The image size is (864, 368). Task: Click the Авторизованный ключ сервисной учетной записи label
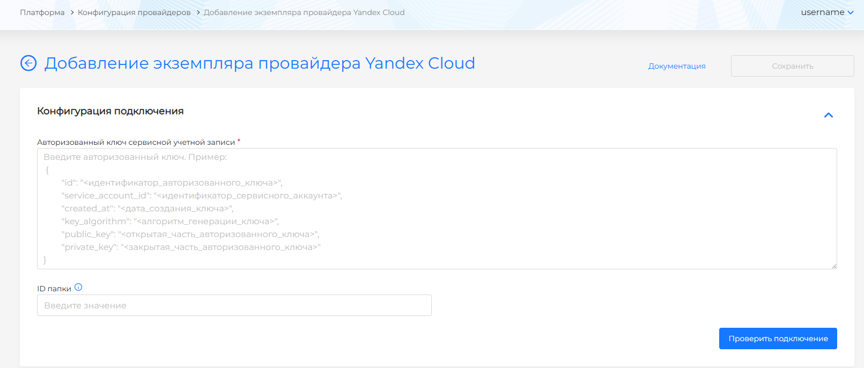coord(136,142)
